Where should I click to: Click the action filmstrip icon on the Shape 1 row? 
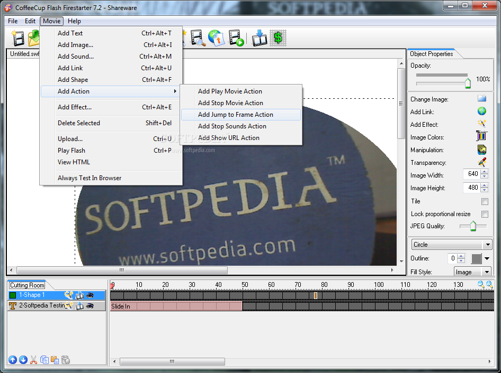tap(79, 295)
